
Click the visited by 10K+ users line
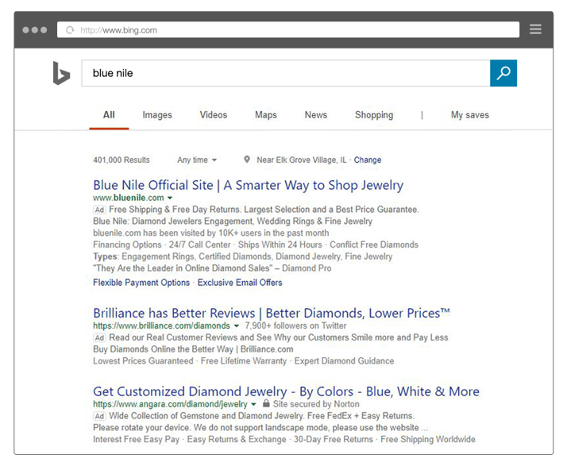point(210,233)
